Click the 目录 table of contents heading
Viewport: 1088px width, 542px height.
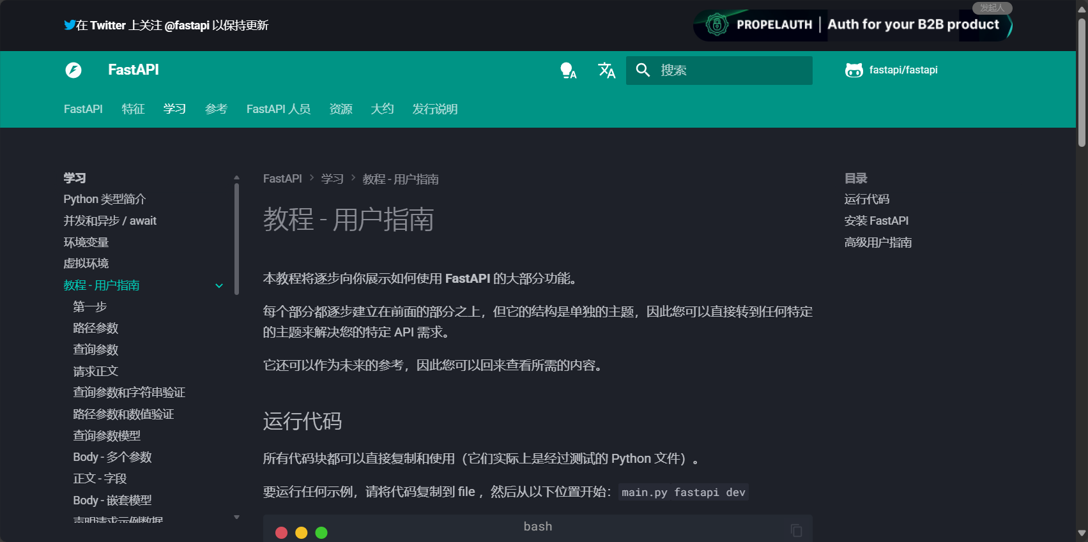click(856, 178)
